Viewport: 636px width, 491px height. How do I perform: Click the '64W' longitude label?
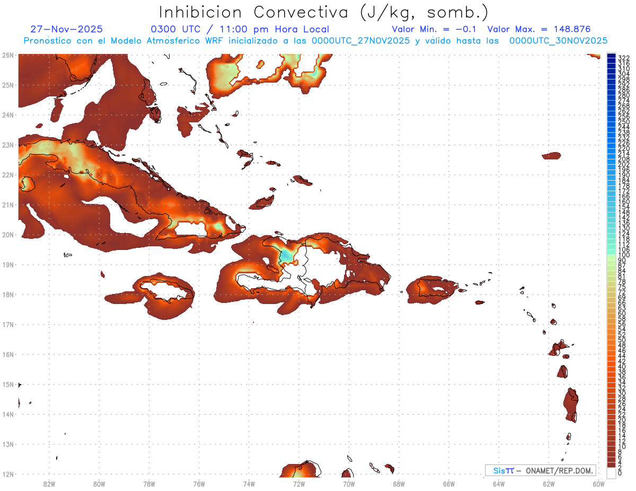click(x=499, y=484)
